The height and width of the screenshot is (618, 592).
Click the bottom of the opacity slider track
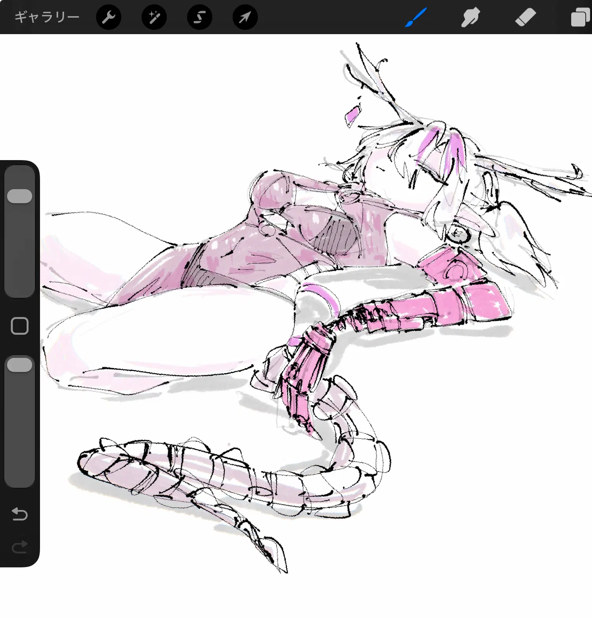(20, 471)
